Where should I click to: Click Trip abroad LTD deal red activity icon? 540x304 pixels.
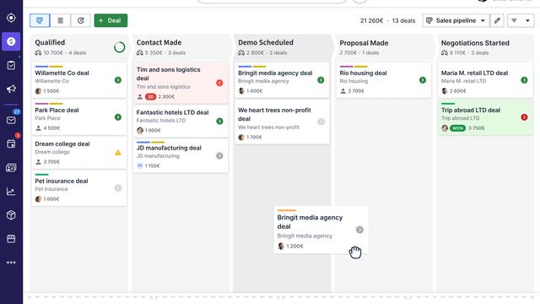[524, 117]
